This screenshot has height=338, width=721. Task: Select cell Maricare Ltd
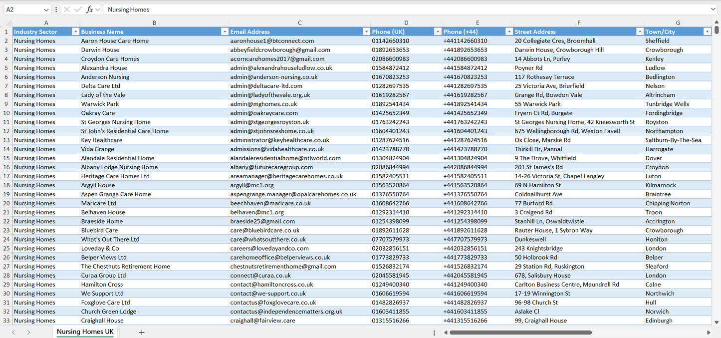coord(154,203)
